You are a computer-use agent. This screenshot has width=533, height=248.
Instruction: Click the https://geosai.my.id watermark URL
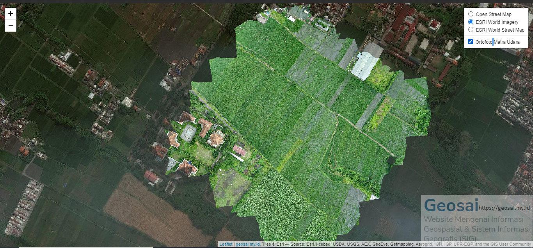point(505,208)
